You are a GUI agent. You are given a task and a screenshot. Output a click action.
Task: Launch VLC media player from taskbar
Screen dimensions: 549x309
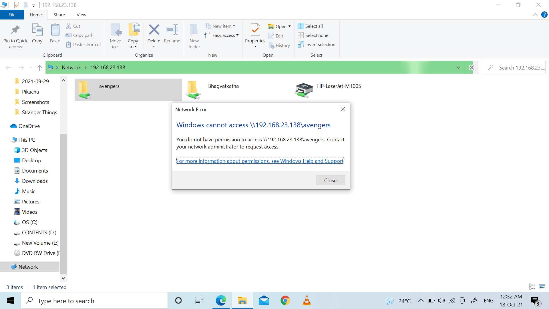click(x=307, y=301)
